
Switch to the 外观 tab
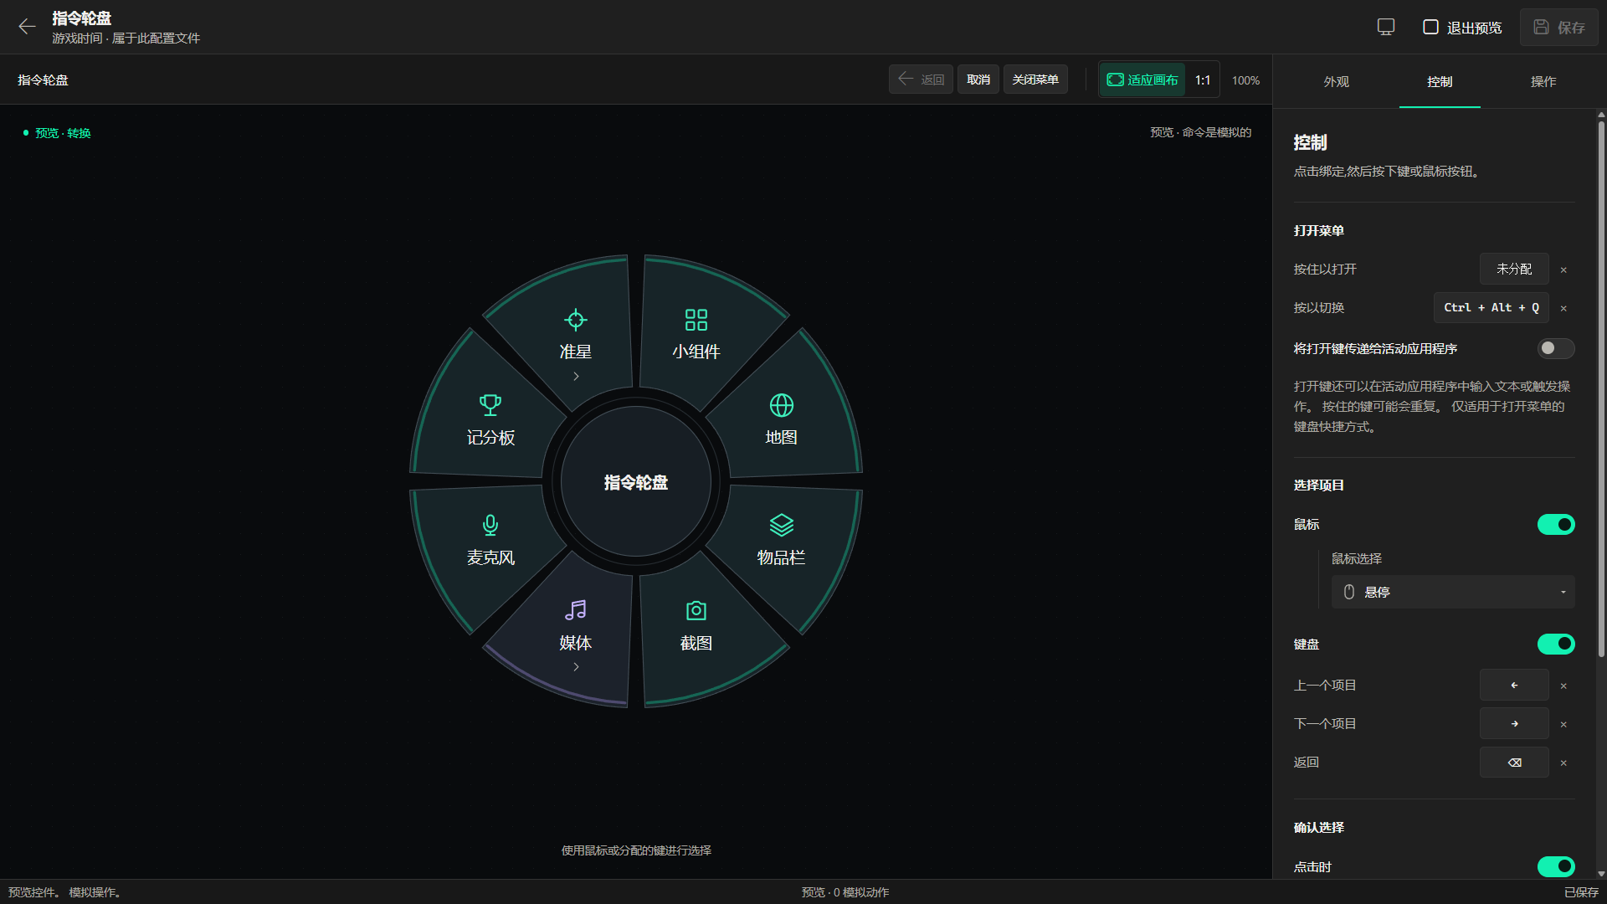pos(1336,81)
